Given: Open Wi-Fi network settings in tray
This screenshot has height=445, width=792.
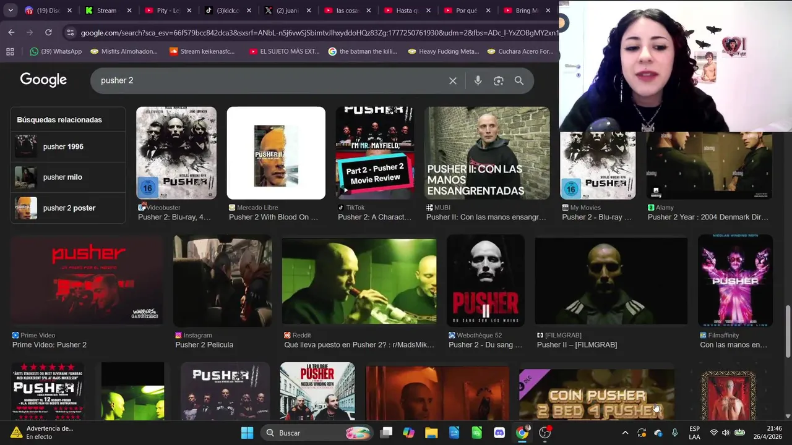Looking at the screenshot, I should (714, 433).
